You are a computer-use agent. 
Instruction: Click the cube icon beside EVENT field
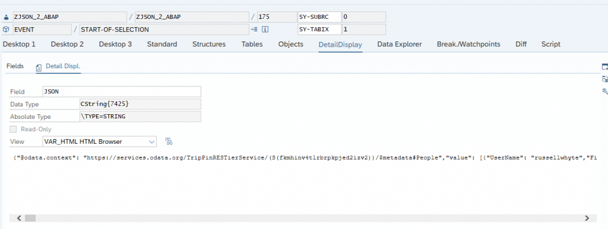click(6, 30)
